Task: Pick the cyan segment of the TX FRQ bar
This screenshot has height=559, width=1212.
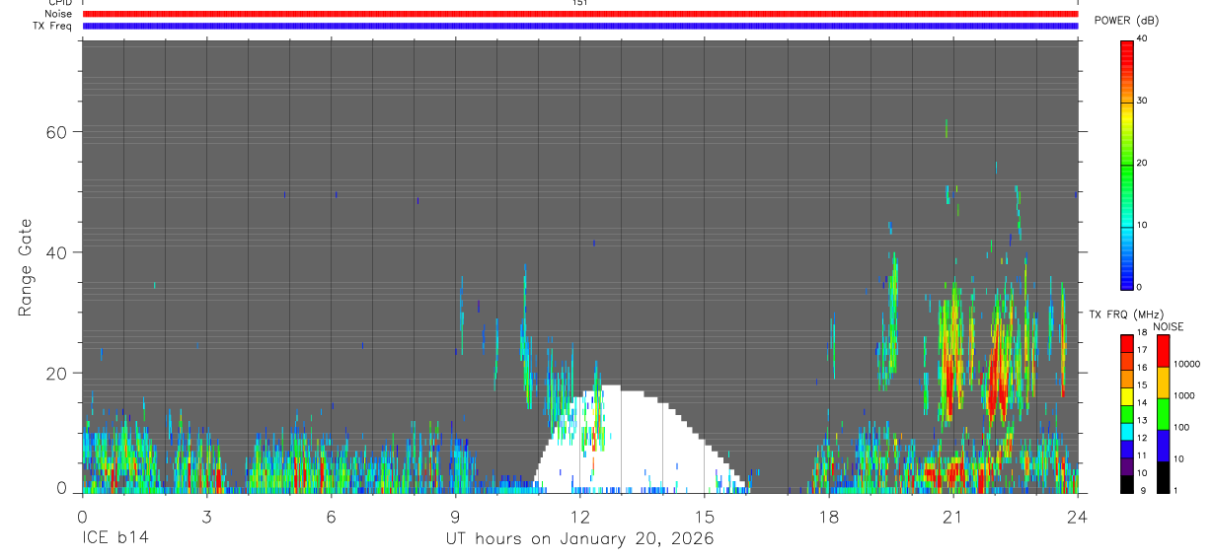Action: coord(1126,431)
